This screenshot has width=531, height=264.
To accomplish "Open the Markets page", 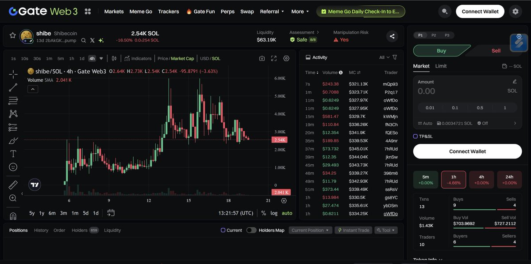I will coord(114,11).
